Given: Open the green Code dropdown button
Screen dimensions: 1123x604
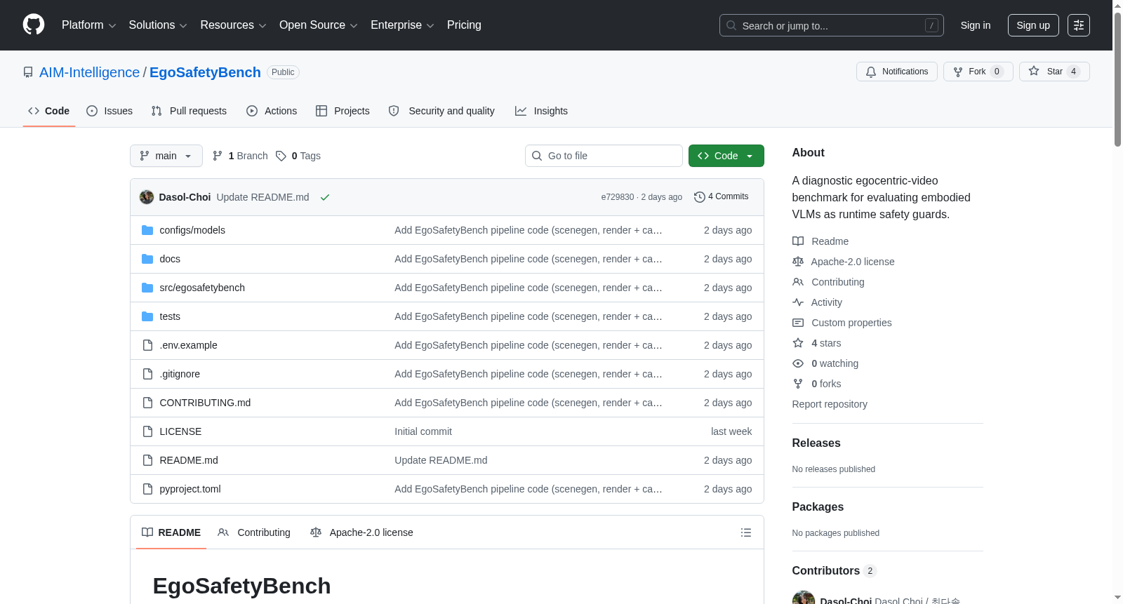Looking at the screenshot, I should pos(726,156).
